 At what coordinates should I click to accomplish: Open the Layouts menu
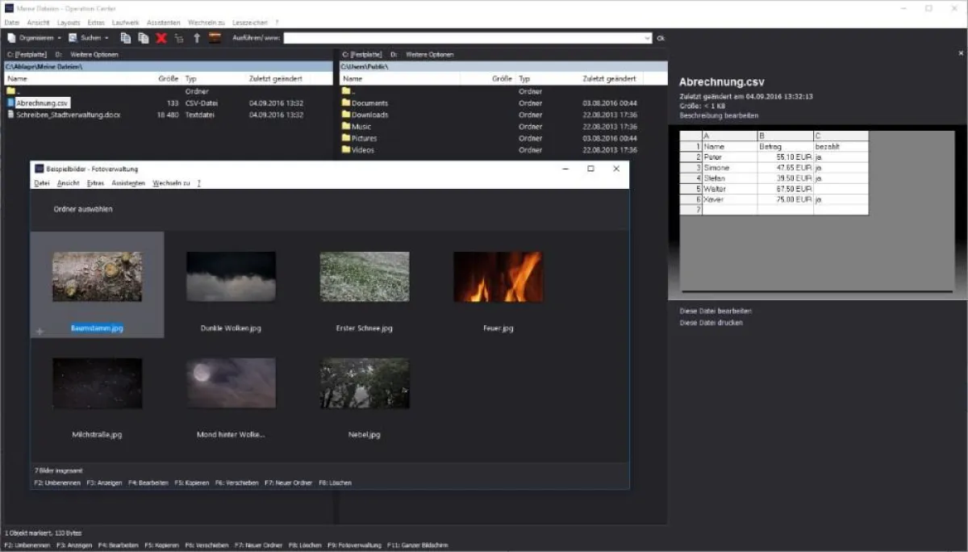(69, 23)
